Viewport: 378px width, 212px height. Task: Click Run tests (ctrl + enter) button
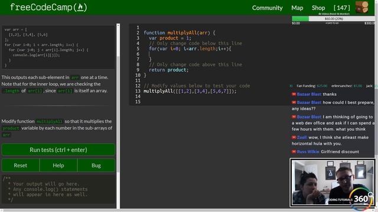point(58,150)
